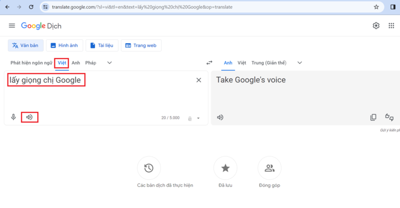The height and width of the screenshot is (208, 400).
Task: Select Anh as source language
Action: pyautogui.click(x=76, y=63)
